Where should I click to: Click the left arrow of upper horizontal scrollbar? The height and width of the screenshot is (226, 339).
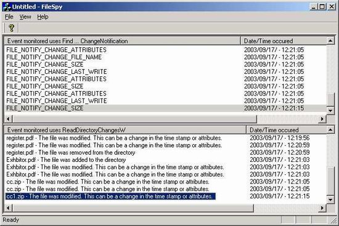coord(8,119)
